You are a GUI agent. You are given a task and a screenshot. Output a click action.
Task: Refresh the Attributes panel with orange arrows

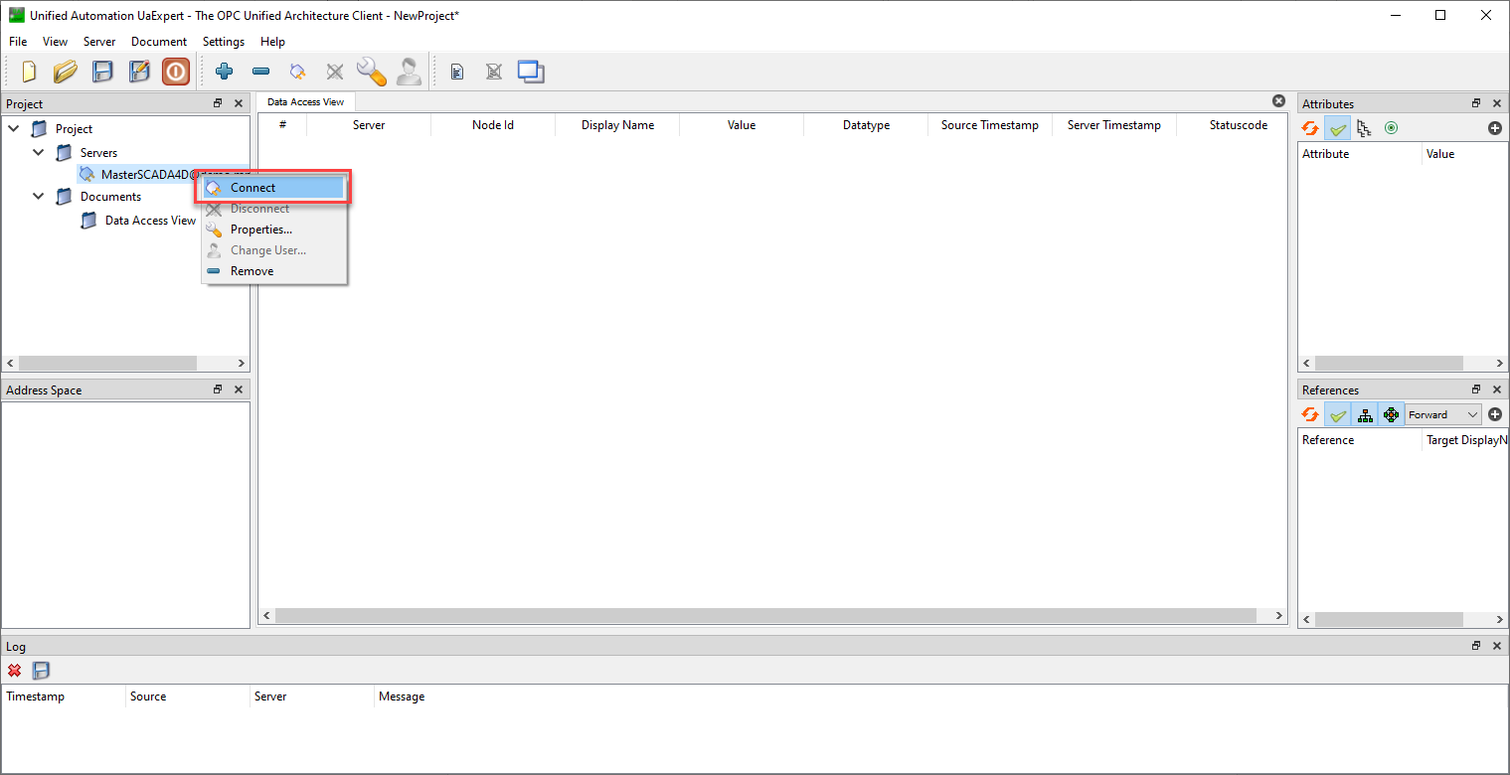[1310, 128]
